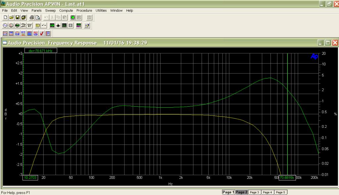
Task: Select the vertical green cursor line near 70 kHz
Action: (x=287, y=114)
